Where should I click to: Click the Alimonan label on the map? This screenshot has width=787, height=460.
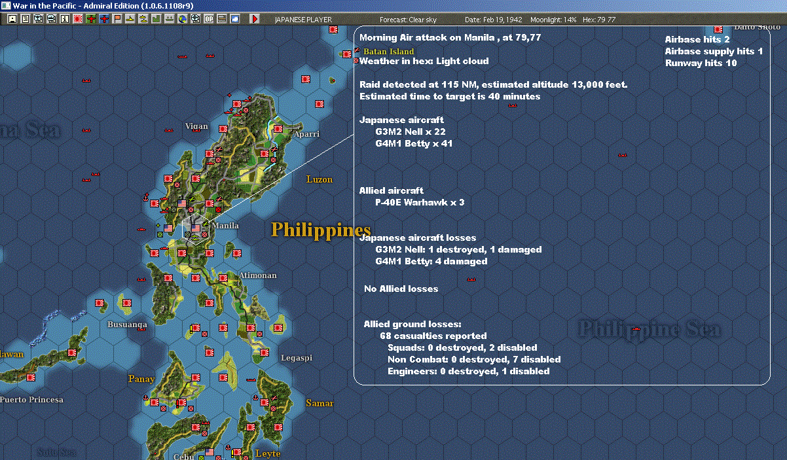point(258,275)
